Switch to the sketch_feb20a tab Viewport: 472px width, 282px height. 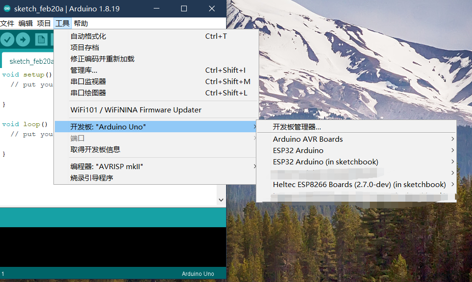[x=31, y=61]
